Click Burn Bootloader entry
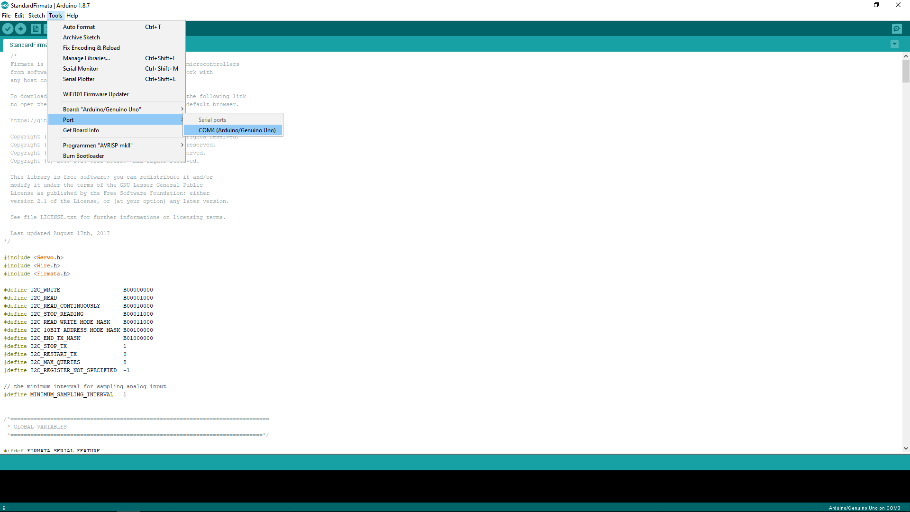Viewport: 910px width, 512px height. (x=83, y=156)
